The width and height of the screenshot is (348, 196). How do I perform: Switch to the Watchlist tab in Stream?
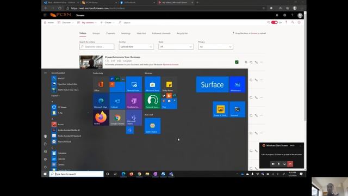pyautogui.click(x=141, y=33)
